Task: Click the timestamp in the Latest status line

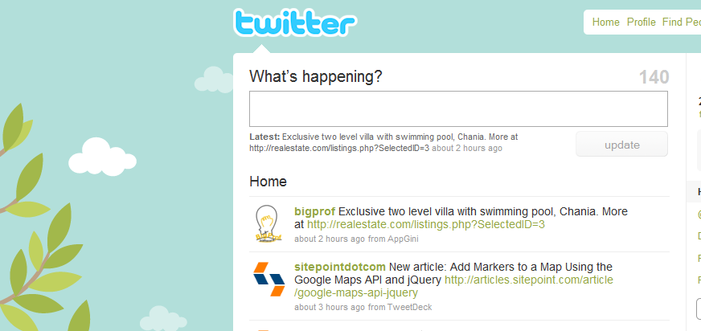Action: pos(467,148)
